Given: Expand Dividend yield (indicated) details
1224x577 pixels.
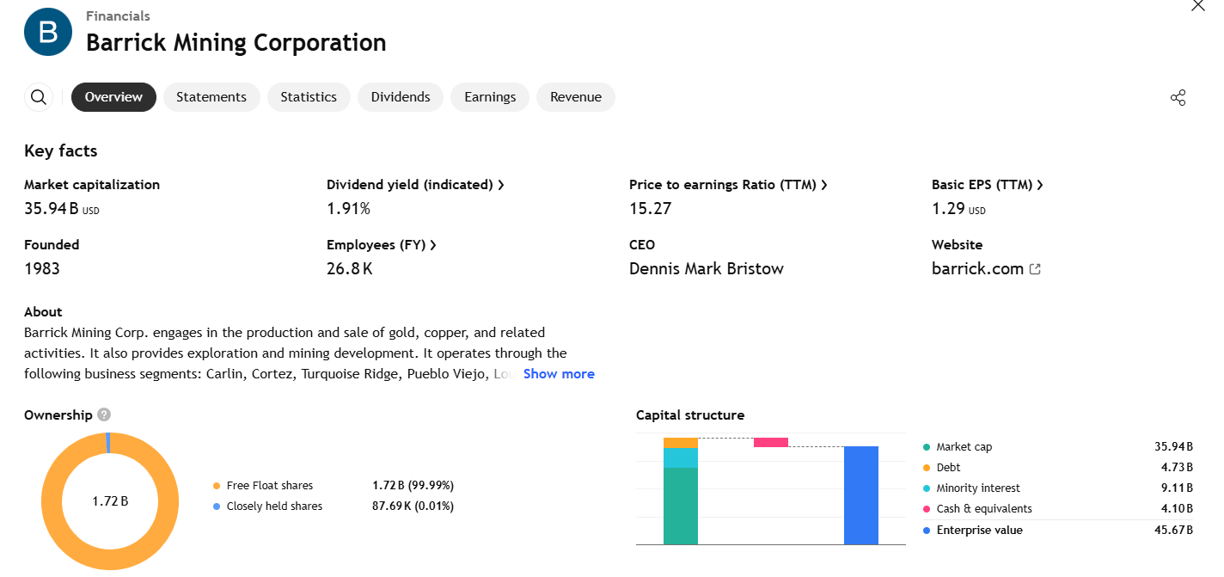Looking at the screenshot, I should (415, 185).
